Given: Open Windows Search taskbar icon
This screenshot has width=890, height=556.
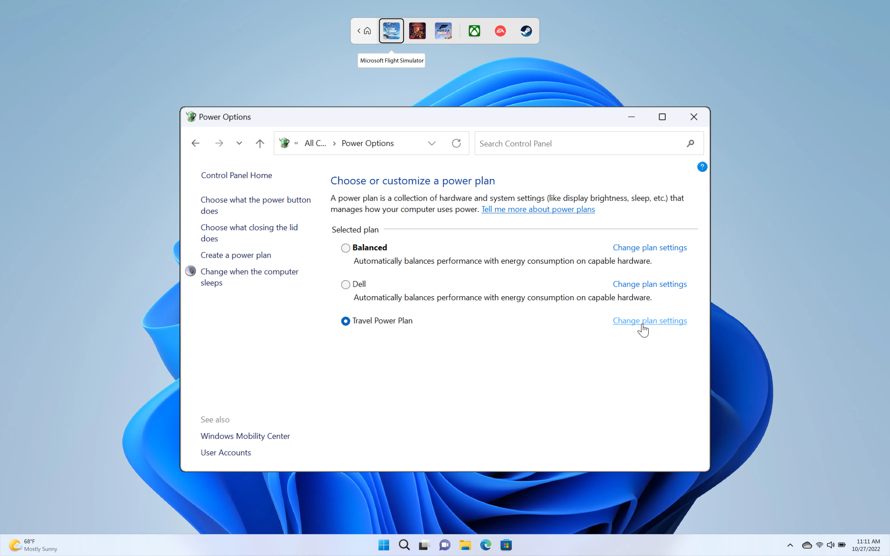Looking at the screenshot, I should point(404,545).
